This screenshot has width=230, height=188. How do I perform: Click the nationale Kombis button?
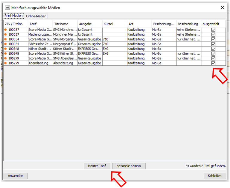(x=129, y=166)
